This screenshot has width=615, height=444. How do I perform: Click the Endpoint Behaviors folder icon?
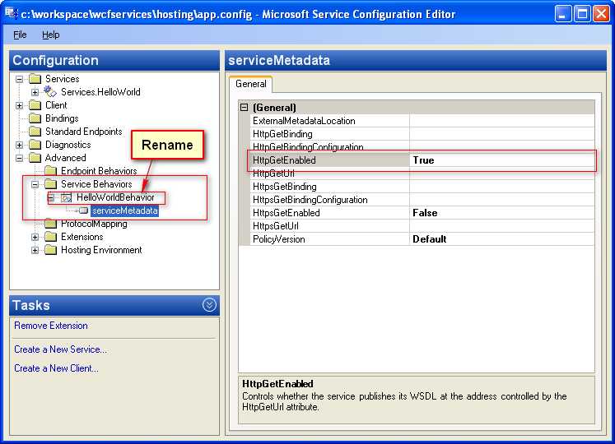50,171
